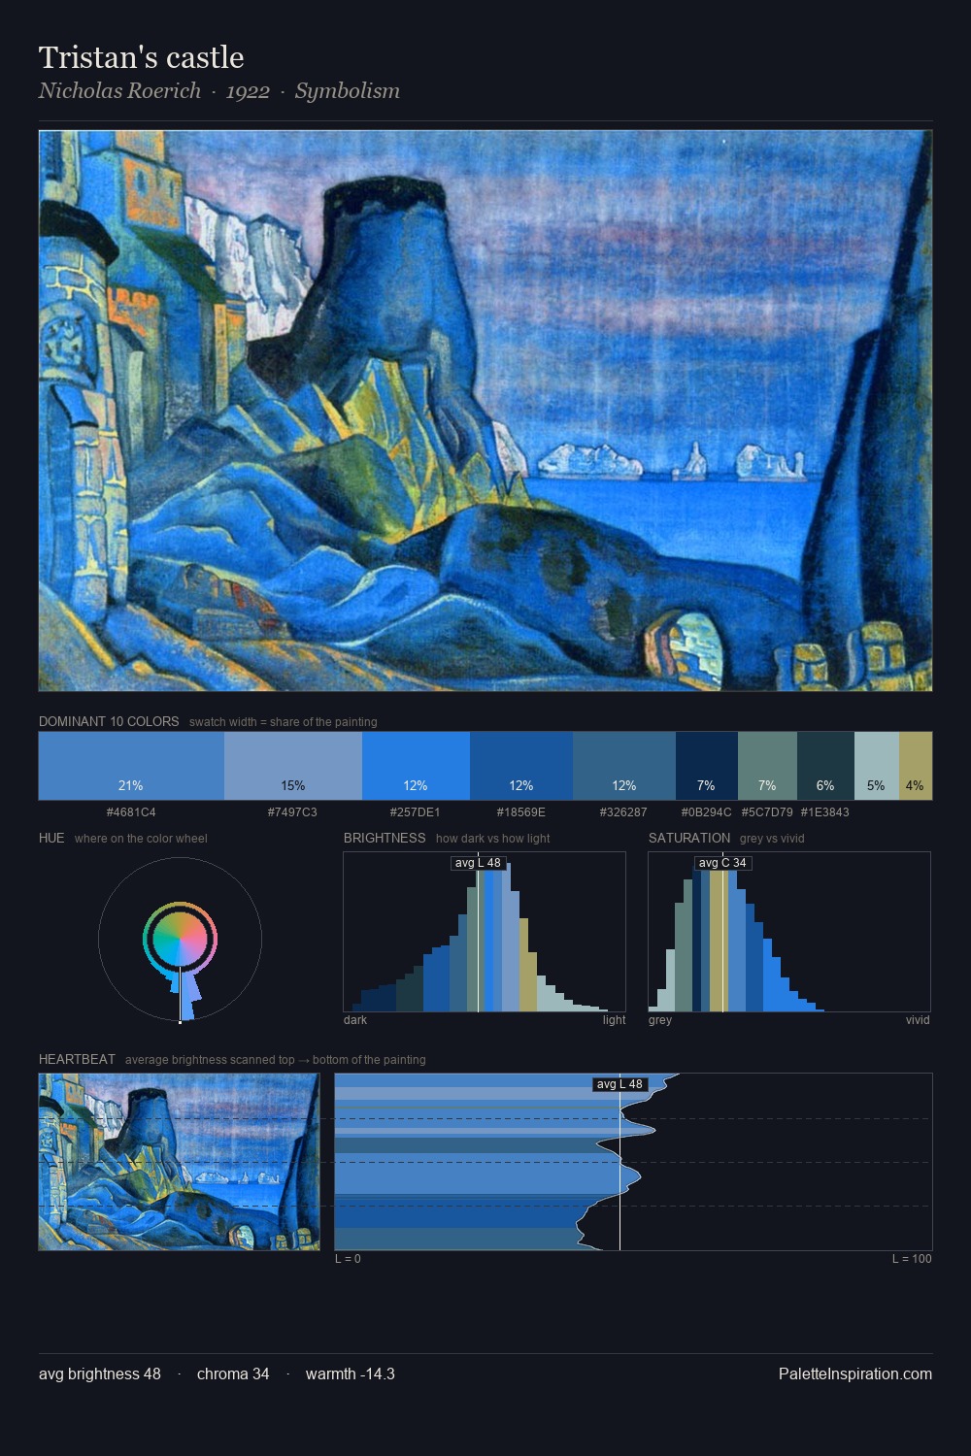Click the hex code #18569E label
This screenshot has height=1456, width=971.
click(x=521, y=811)
